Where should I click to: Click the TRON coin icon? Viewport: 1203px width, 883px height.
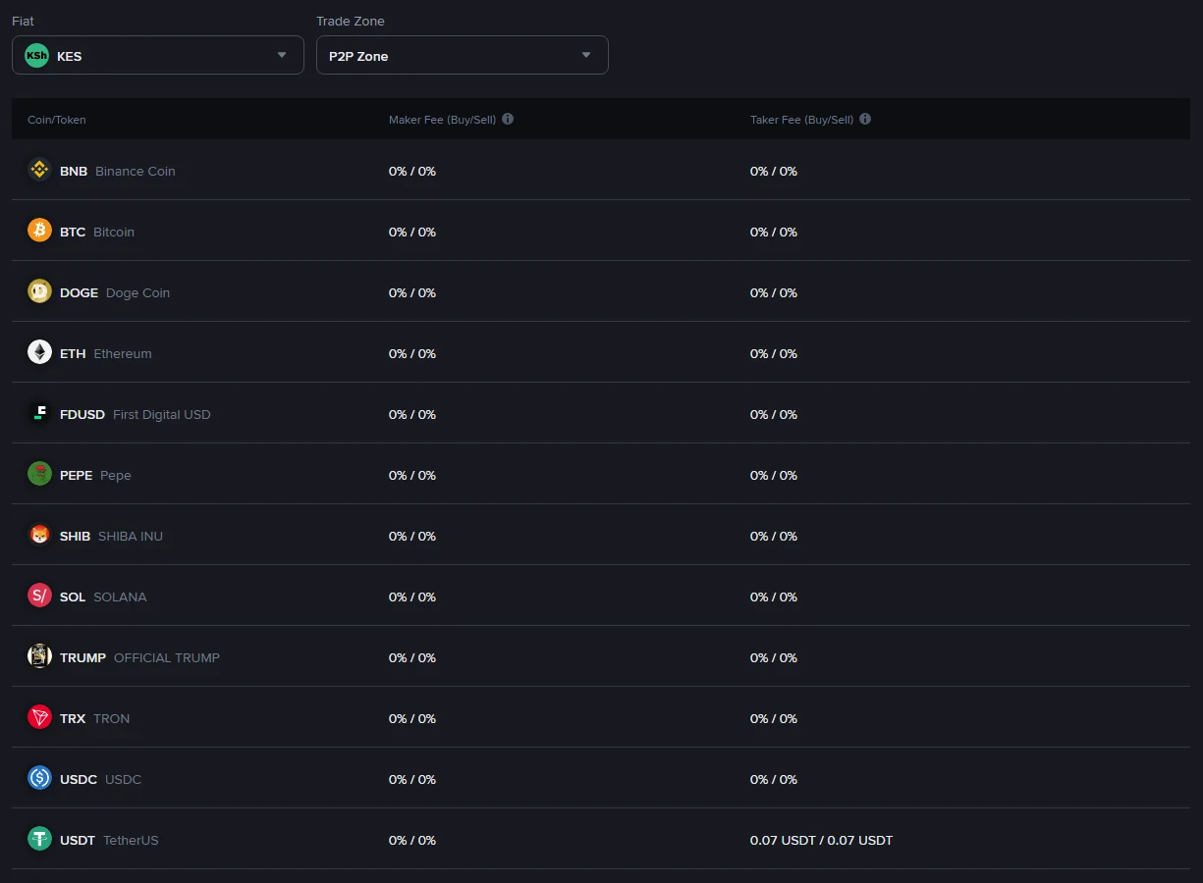click(x=39, y=717)
